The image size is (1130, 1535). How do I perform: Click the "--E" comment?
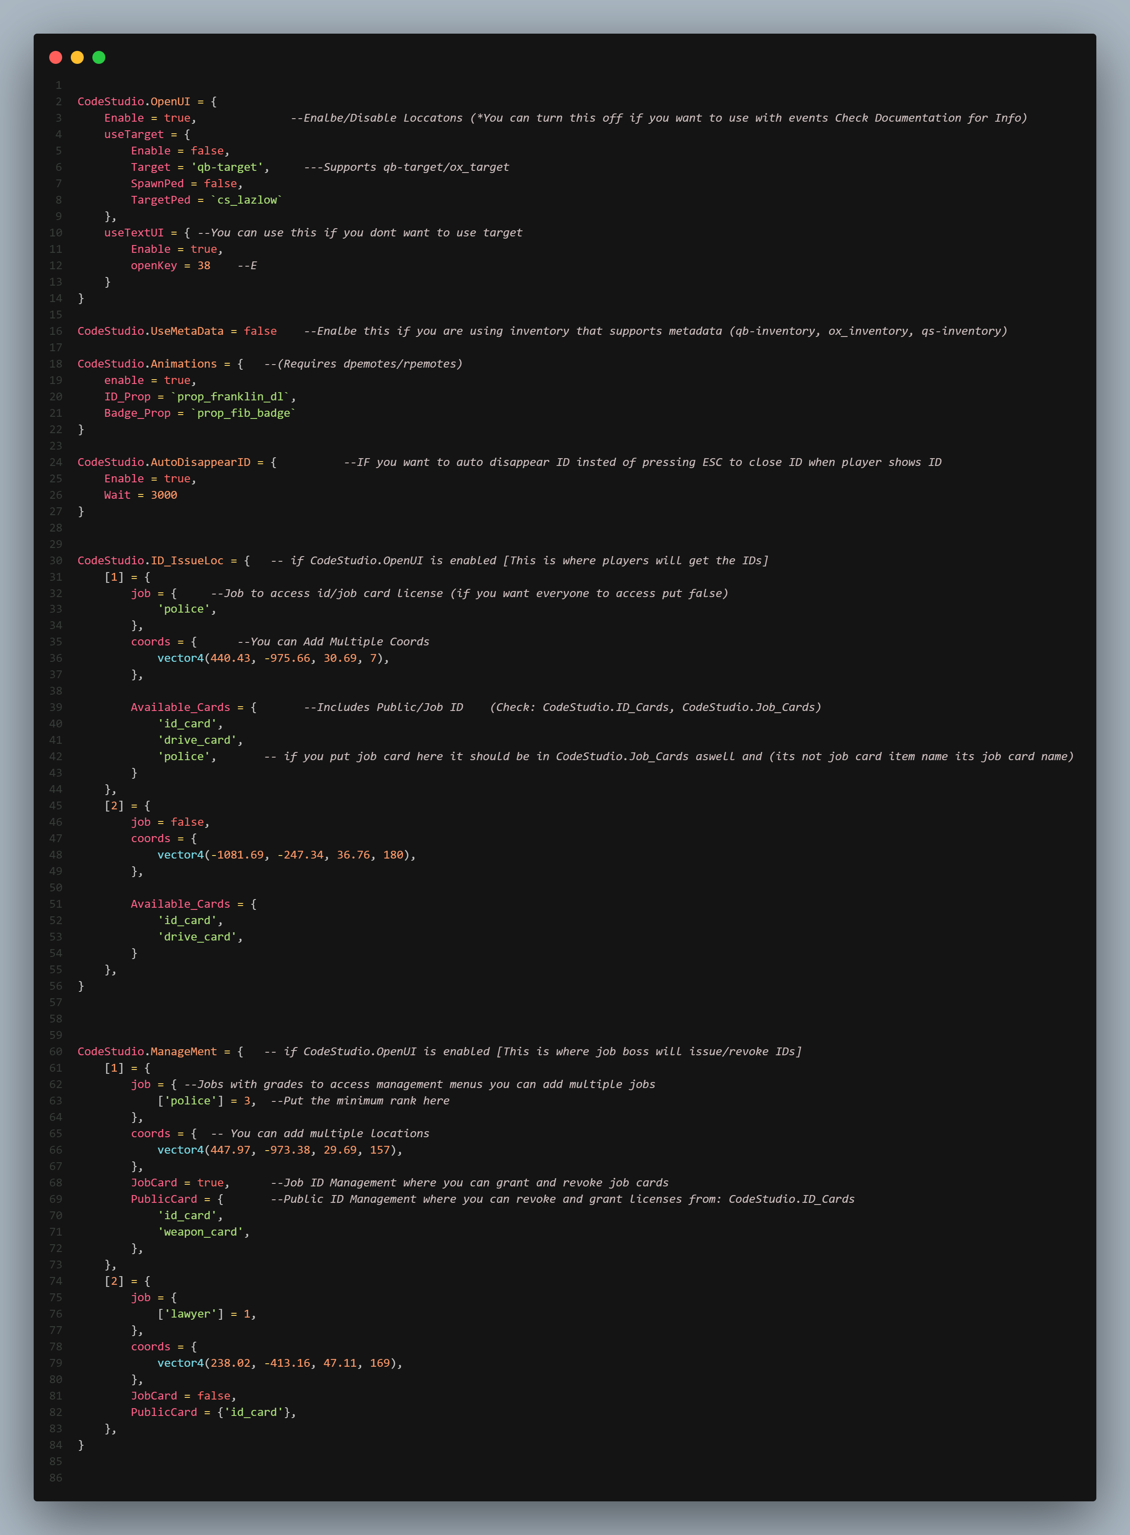tap(247, 266)
